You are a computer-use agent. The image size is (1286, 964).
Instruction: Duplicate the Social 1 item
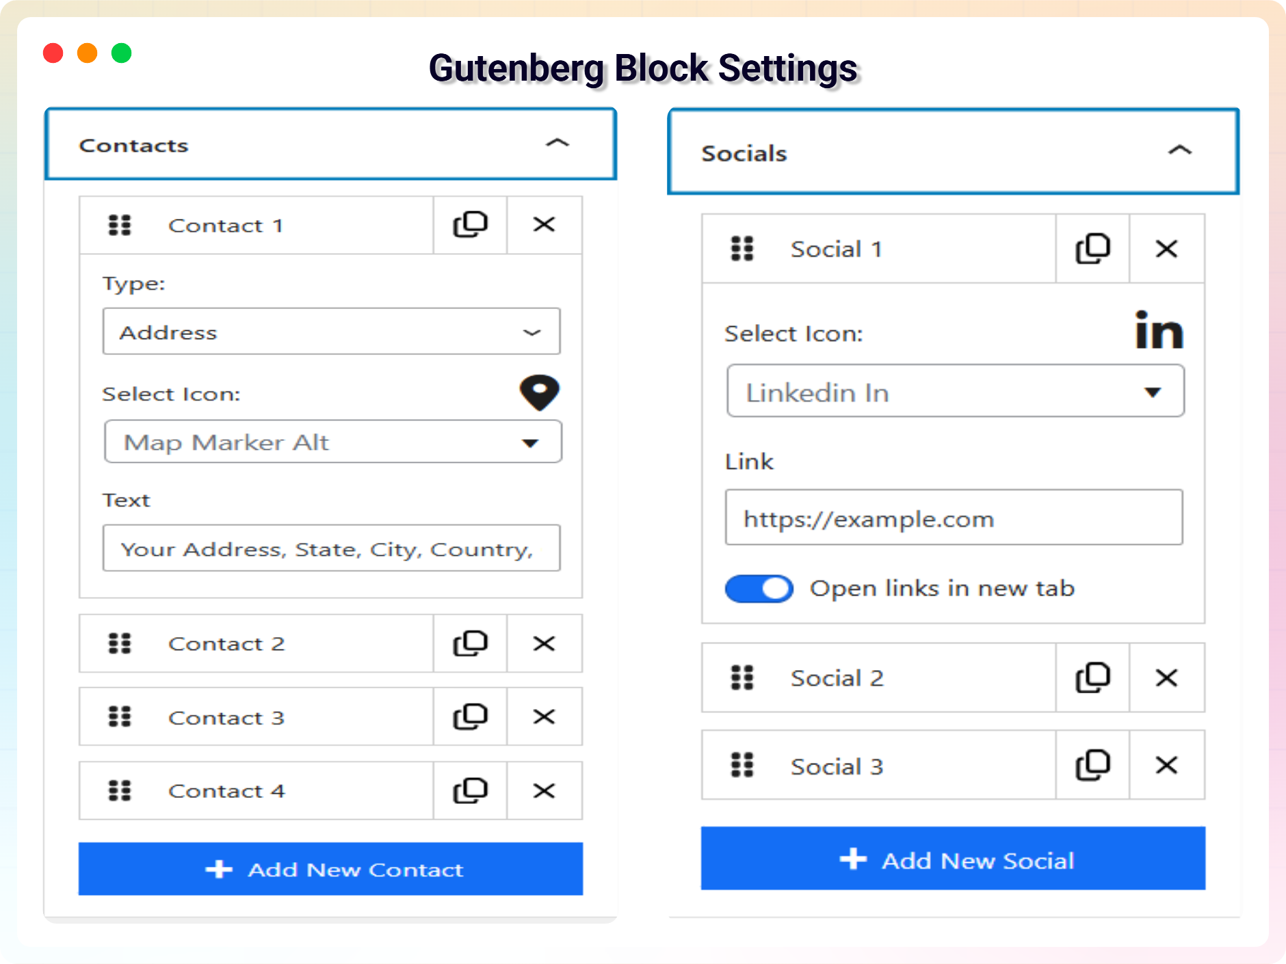click(x=1092, y=248)
